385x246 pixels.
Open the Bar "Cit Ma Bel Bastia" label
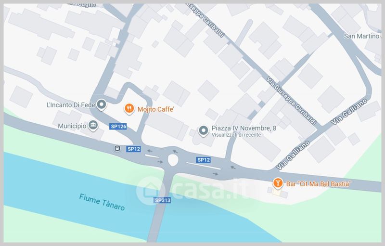(x=319, y=184)
